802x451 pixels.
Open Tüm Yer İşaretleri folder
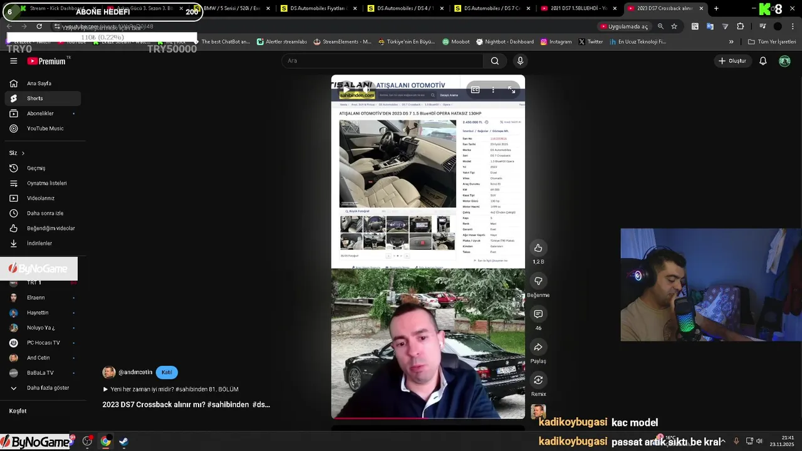[772, 42]
